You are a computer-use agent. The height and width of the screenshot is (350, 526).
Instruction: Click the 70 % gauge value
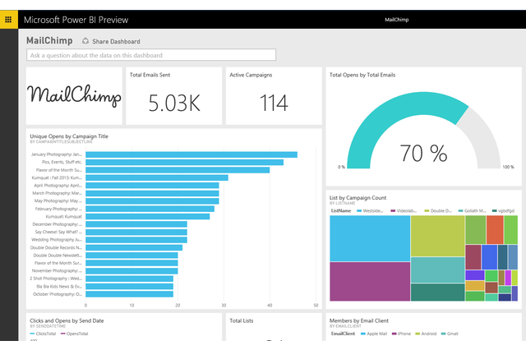[423, 153]
